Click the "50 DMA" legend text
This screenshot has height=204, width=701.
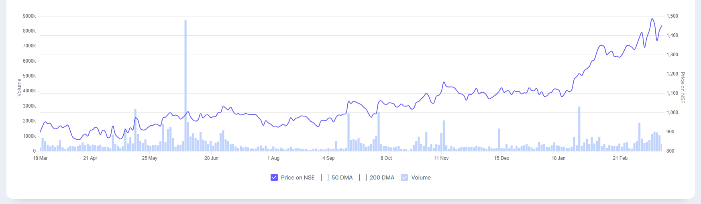point(342,177)
